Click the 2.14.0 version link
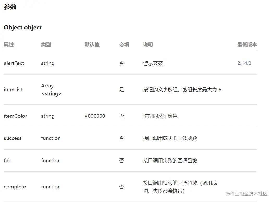 click(244, 63)
